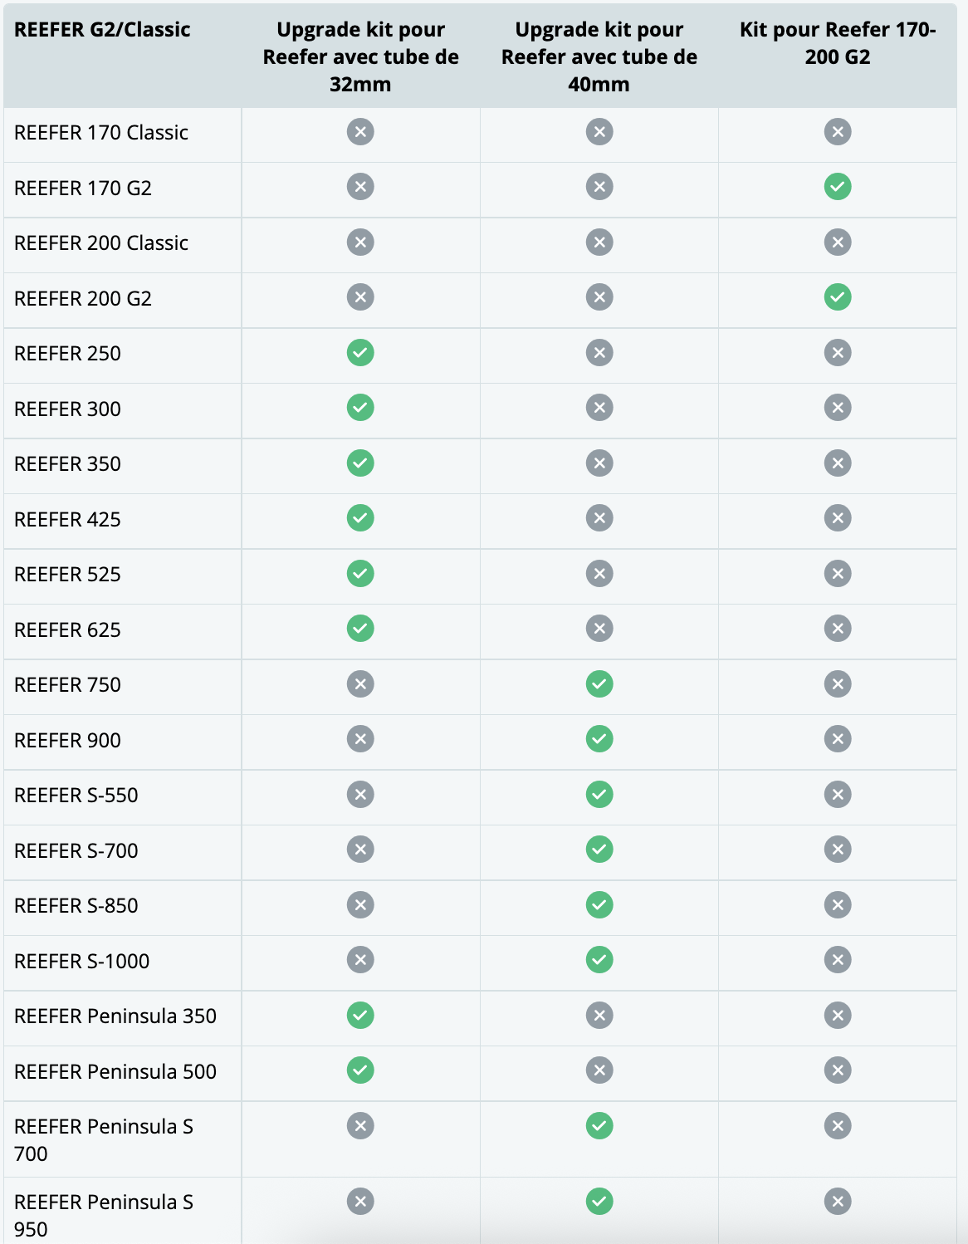Image resolution: width=968 pixels, height=1244 pixels.
Task: Click 32mm check for REEFER Peninsula 350
Action: 360,1016
